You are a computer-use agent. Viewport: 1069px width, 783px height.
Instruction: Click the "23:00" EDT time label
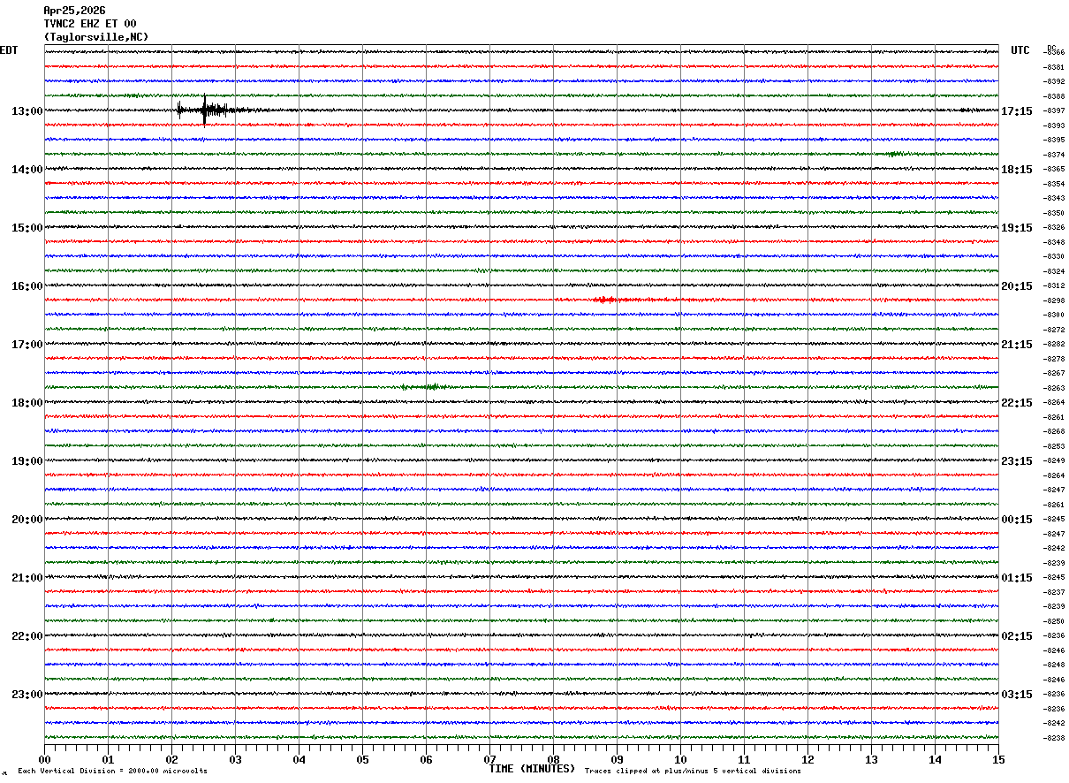tap(27, 695)
